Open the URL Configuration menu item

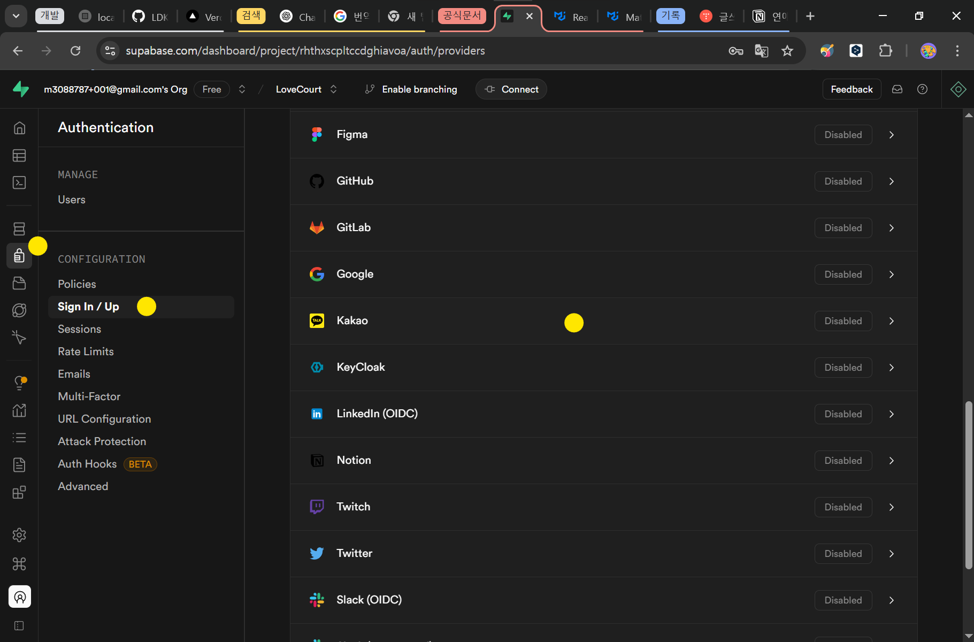click(x=105, y=419)
